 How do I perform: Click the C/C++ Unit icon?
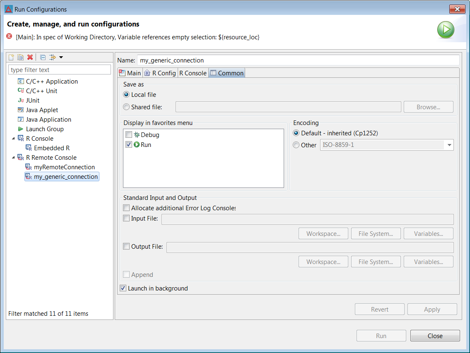[21, 91]
